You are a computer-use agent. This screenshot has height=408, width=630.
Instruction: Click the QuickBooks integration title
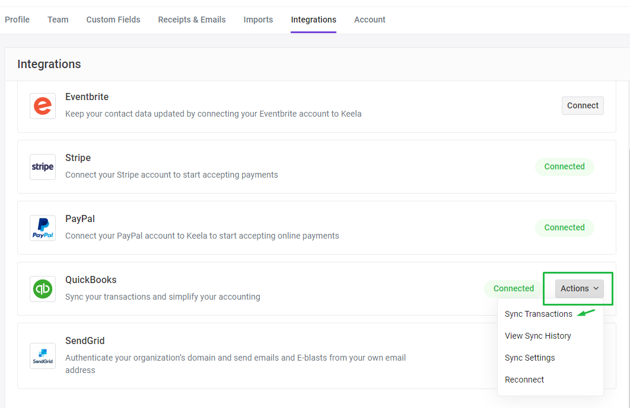tap(91, 280)
